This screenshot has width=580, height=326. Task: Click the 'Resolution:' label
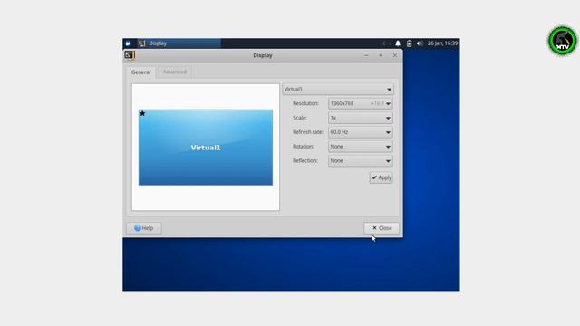click(305, 103)
